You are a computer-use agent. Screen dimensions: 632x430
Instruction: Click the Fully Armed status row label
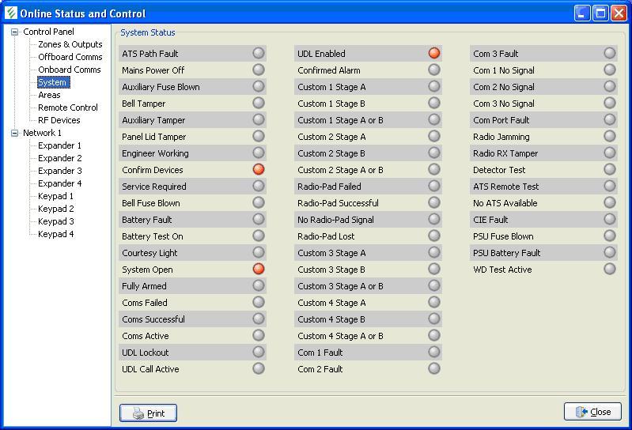tap(144, 286)
